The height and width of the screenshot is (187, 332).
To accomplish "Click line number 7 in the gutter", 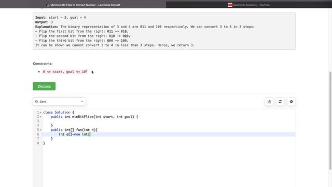I will [38, 139].
